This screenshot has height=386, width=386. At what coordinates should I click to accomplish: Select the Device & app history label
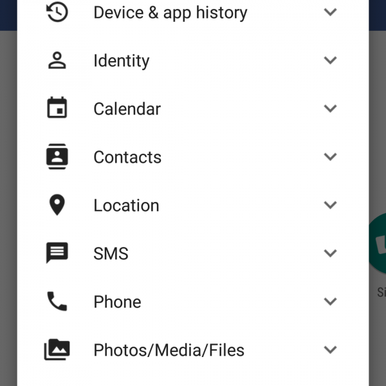[170, 12]
